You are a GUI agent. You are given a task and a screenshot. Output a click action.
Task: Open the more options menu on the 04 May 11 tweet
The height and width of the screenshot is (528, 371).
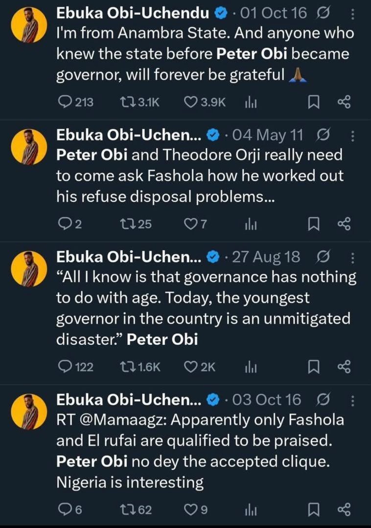click(352, 136)
